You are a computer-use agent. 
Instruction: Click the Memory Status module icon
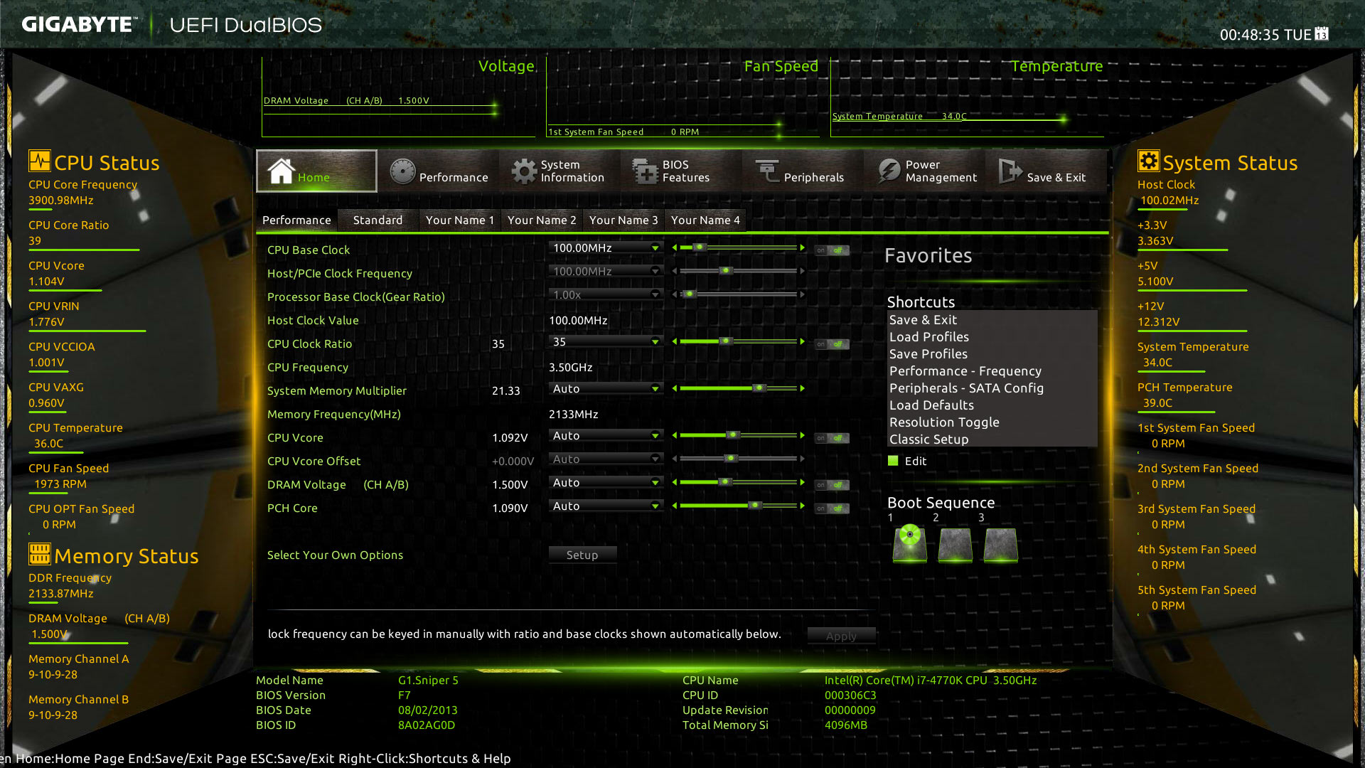40,553
